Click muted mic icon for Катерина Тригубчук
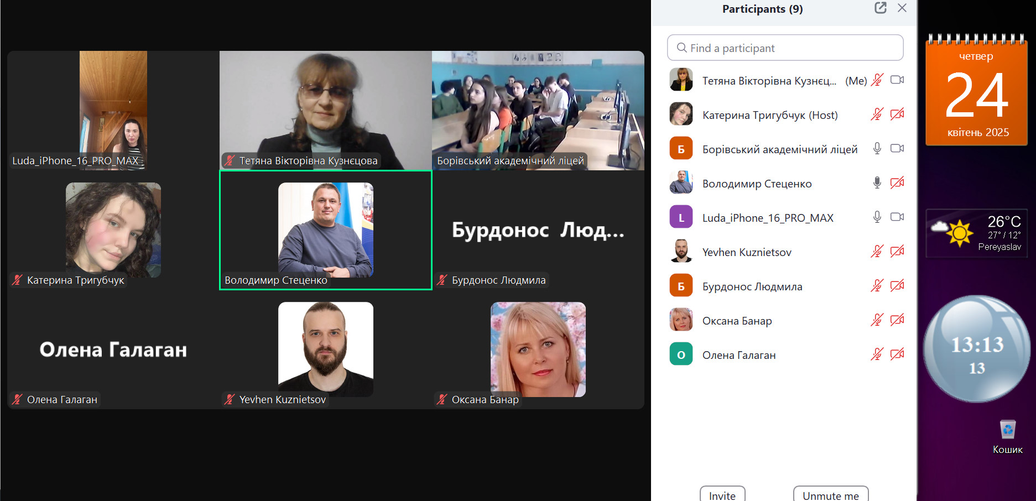Viewport: 1036px width, 501px height. [877, 114]
